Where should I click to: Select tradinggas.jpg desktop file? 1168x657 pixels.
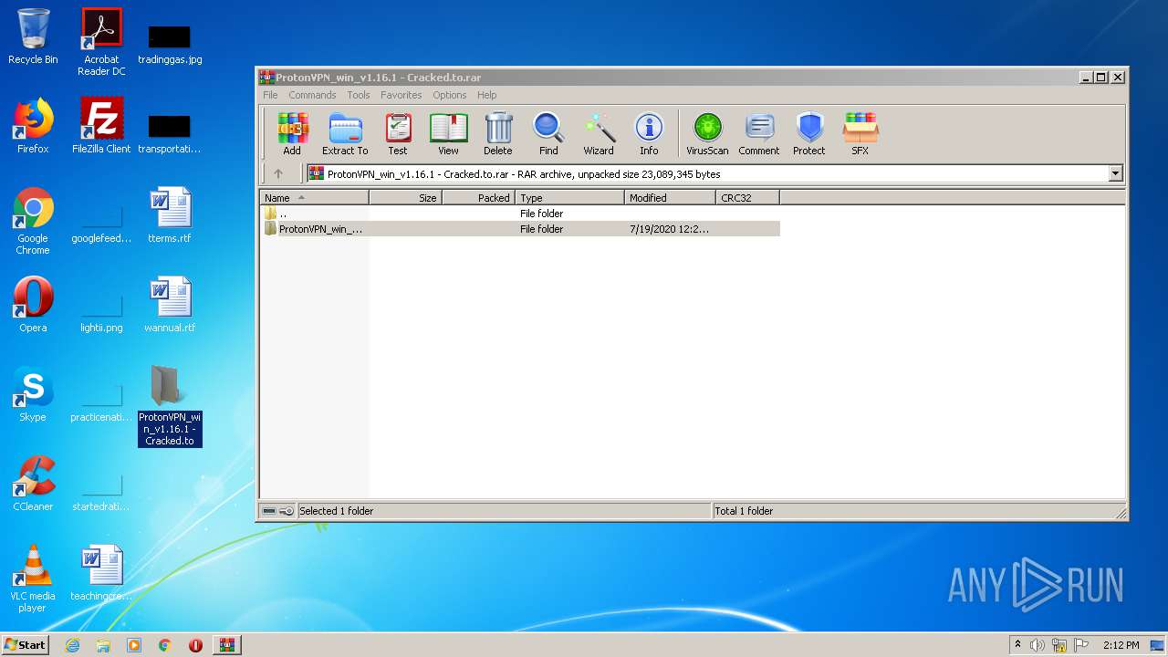coord(170,44)
